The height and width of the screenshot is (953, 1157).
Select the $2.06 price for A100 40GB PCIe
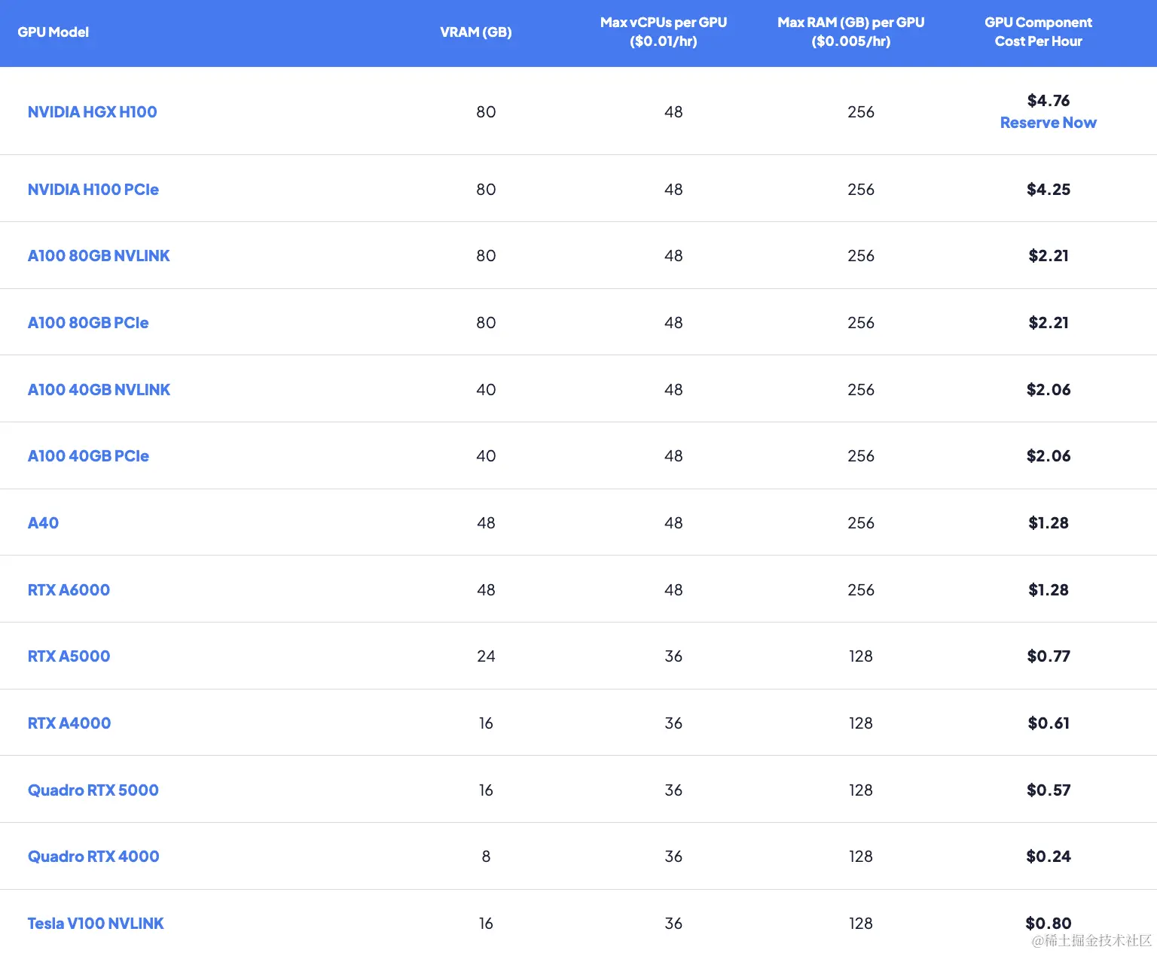1049,455
